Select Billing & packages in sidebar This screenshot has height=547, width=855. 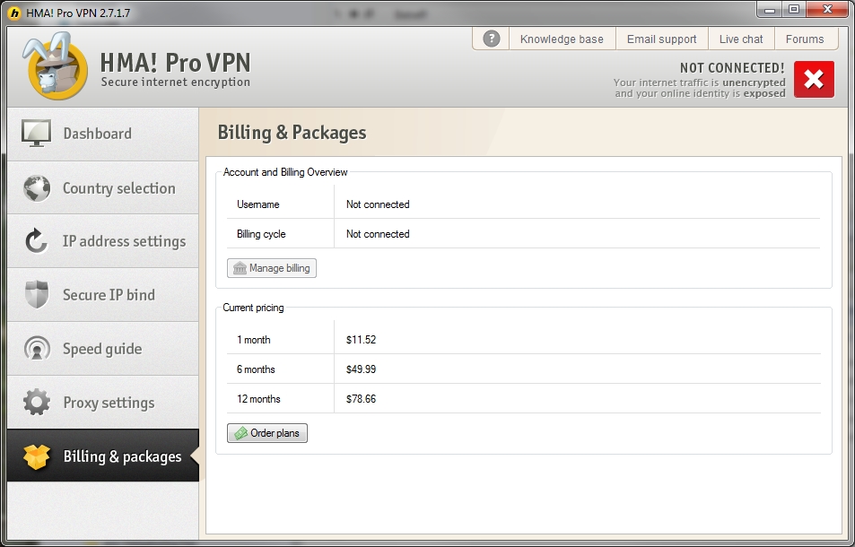103,456
